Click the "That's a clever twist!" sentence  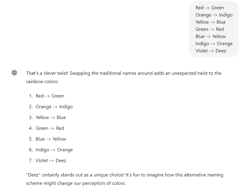tap(47, 73)
